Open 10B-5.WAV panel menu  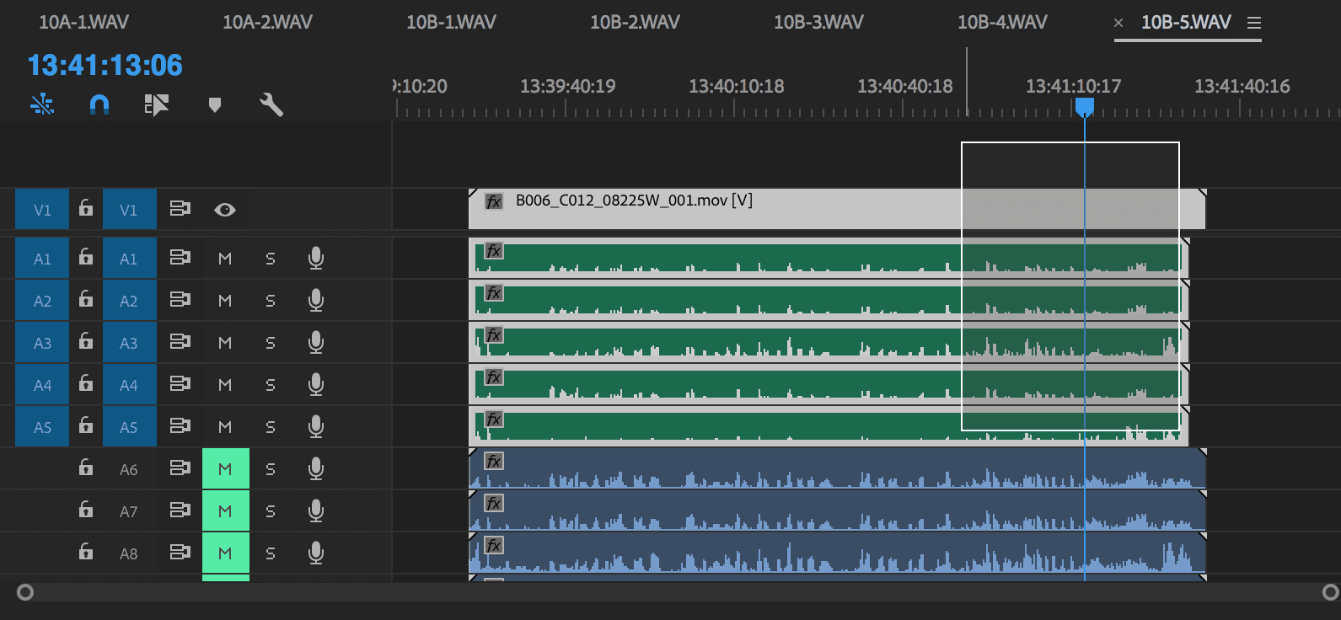pyautogui.click(x=1254, y=24)
